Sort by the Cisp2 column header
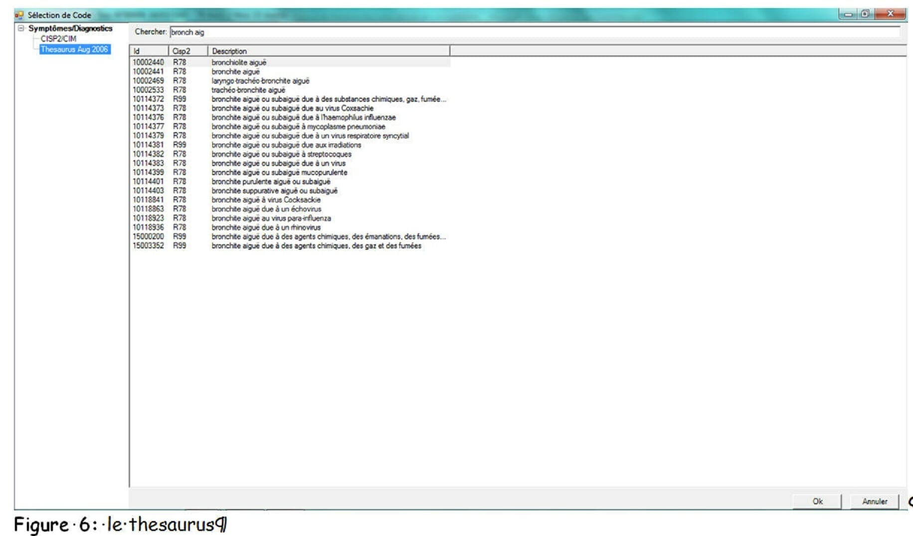 point(187,51)
